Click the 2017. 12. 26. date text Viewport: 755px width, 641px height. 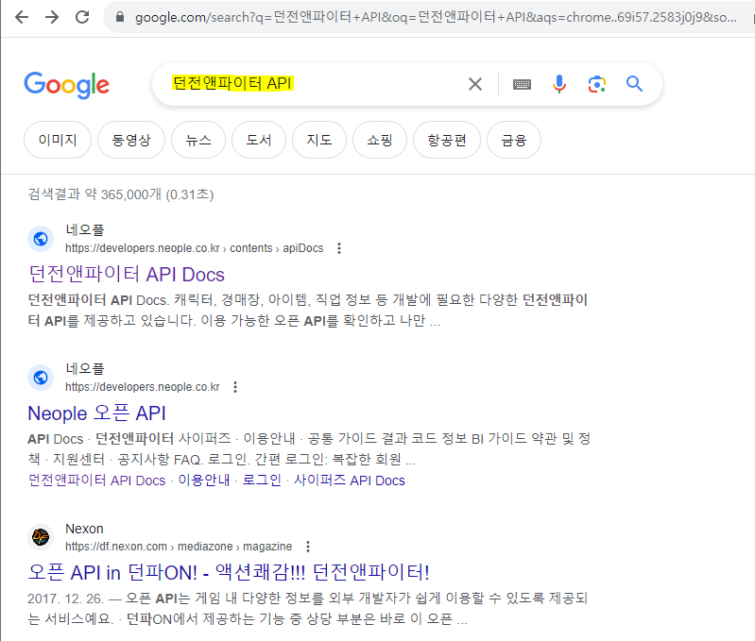[x=65, y=599]
